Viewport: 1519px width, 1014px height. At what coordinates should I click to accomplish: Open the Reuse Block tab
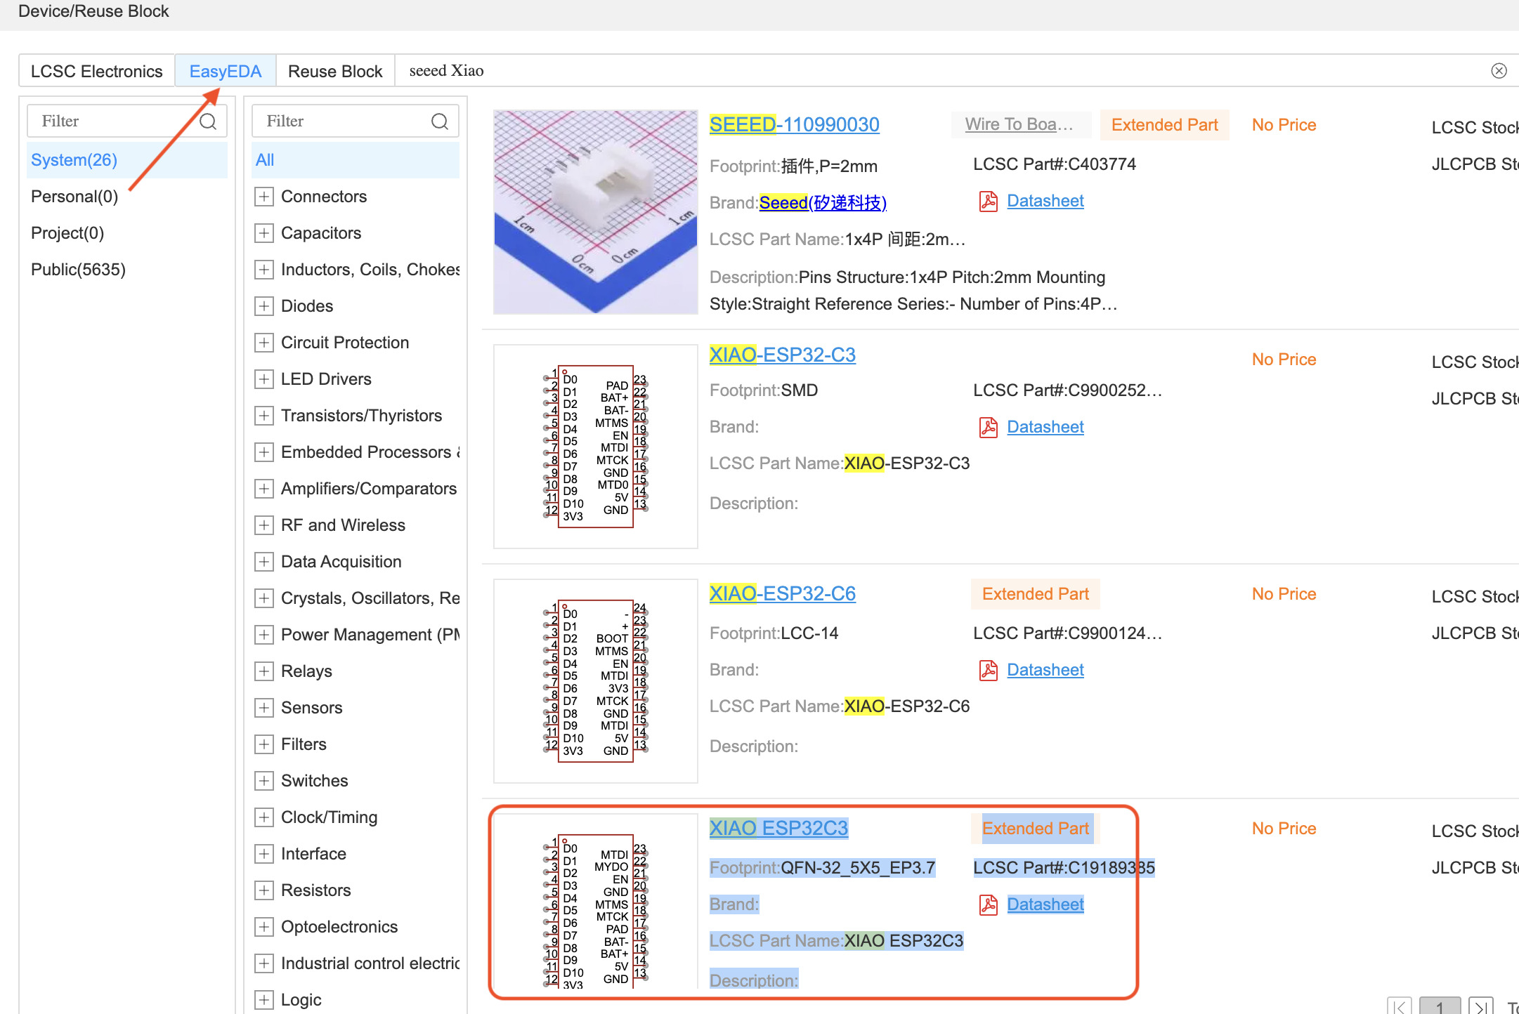coord(335,72)
